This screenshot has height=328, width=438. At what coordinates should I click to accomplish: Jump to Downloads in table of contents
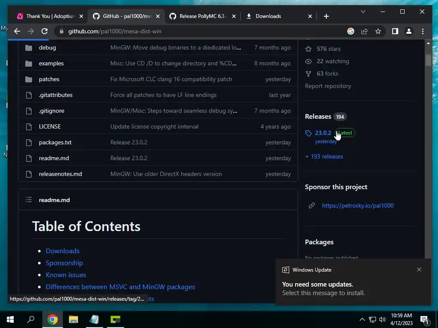pyautogui.click(x=62, y=251)
